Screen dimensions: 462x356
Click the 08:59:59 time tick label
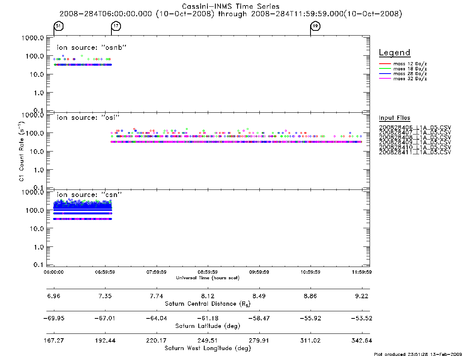point(208,272)
